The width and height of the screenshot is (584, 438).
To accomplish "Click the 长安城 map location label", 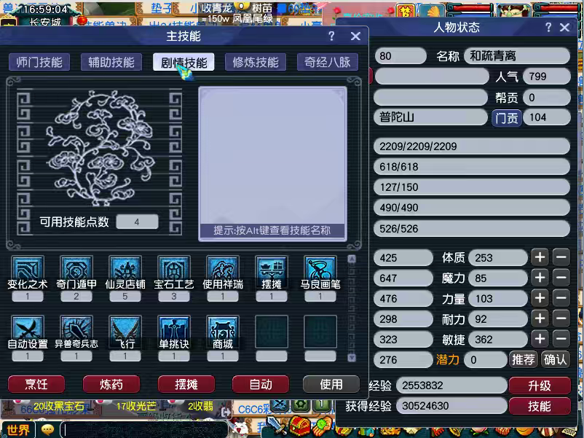I will (45, 22).
